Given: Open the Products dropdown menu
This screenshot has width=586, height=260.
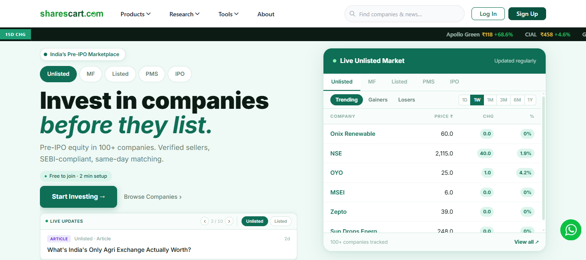Looking at the screenshot, I should tap(136, 14).
